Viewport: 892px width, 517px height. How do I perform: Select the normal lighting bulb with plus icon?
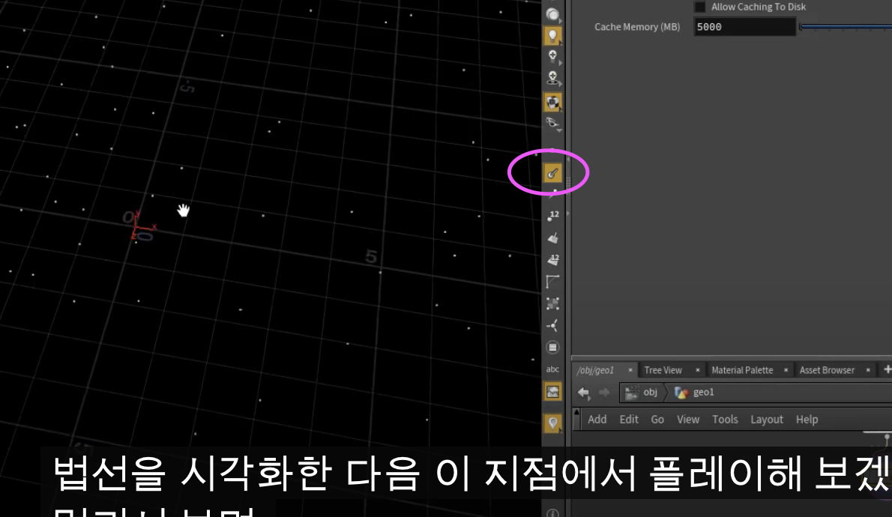click(x=552, y=55)
